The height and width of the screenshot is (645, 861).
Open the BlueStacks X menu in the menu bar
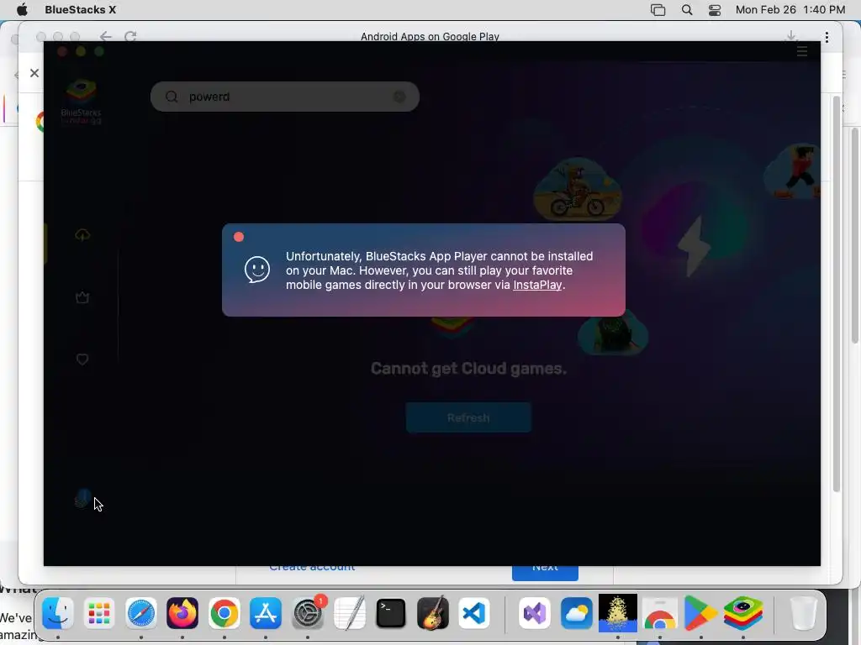tap(80, 10)
